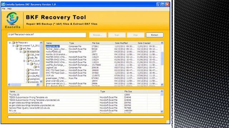
Task: Select the DE-Attach-Da folder icon
Action: pyautogui.click(x=24, y=52)
